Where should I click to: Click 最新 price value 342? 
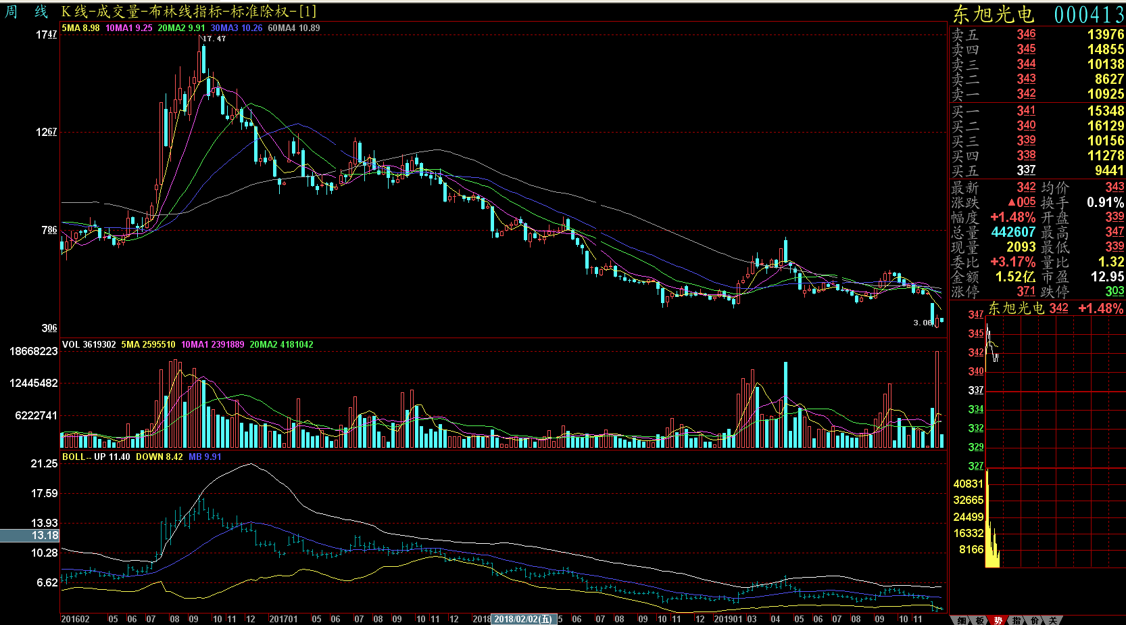pyautogui.click(x=1026, y=187)
